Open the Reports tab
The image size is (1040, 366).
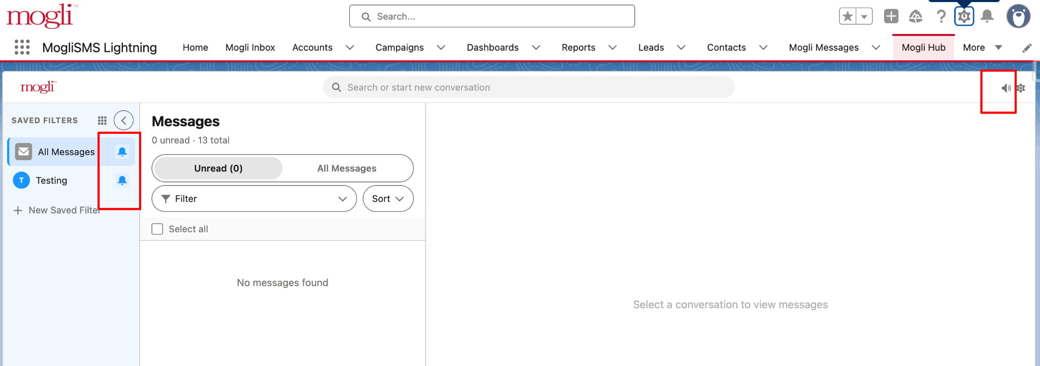point(578,47)
